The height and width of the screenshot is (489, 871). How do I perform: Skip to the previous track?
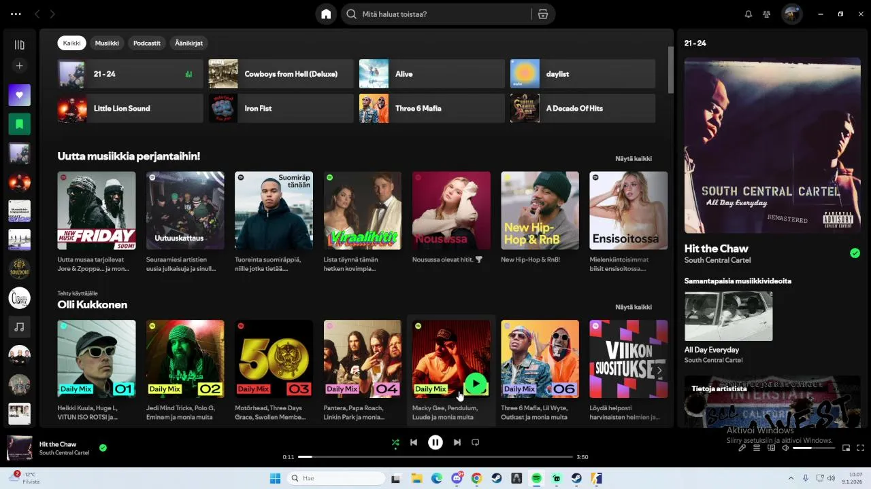(414, 442)
